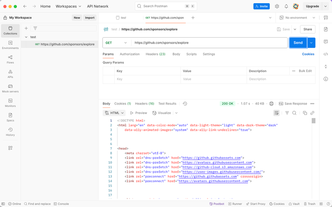Screen dimensions: 332x207
Task: Expand the Visualize options chevron
Action: pyautogui.click(x=176, y=113)
